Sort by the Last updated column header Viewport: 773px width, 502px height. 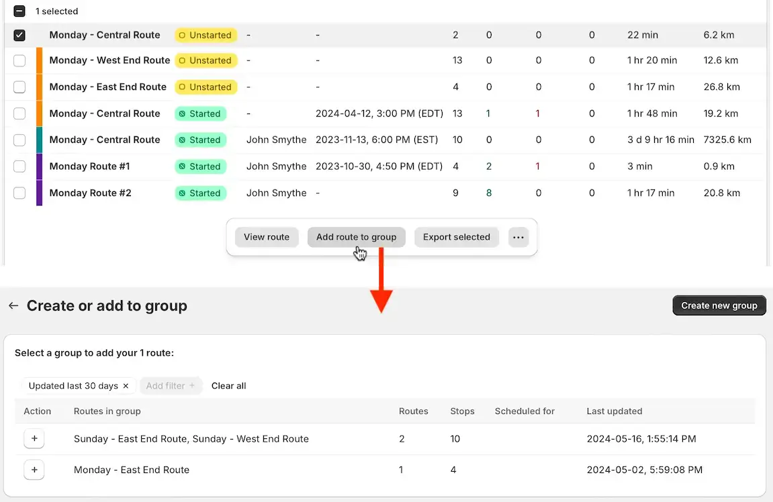pos(614,411)
